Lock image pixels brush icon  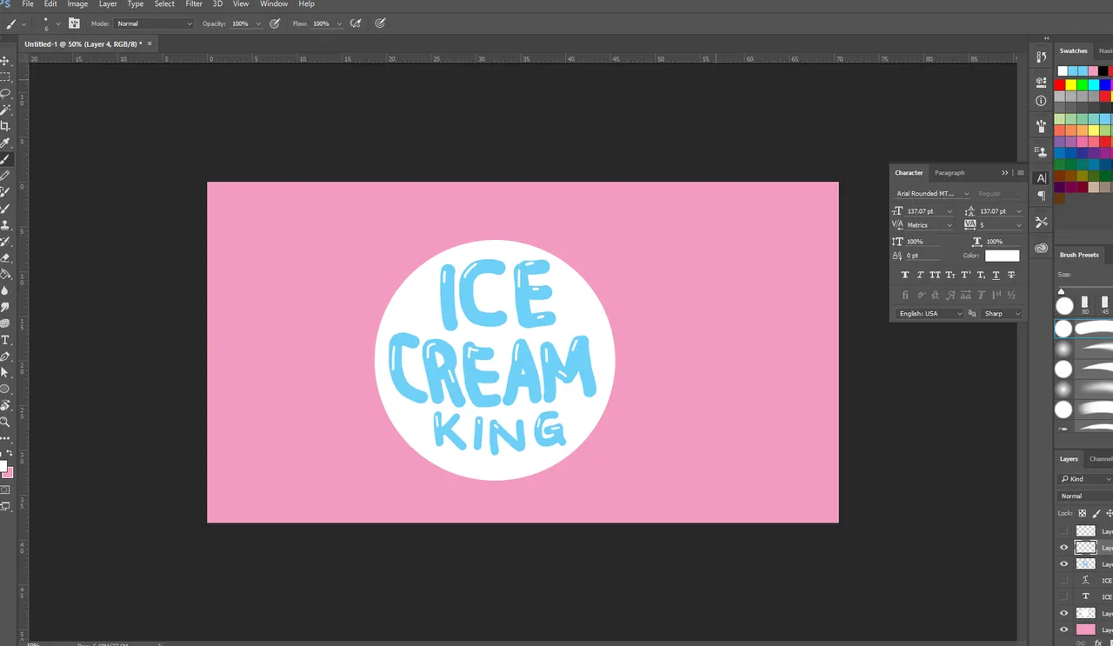1096,514
